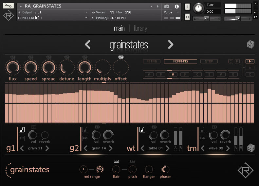Toggle the g1 note sync icon

coord(22,130)
